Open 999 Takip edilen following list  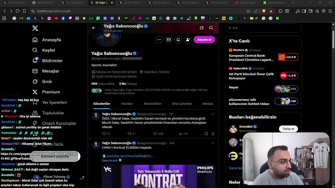point(103,84)
